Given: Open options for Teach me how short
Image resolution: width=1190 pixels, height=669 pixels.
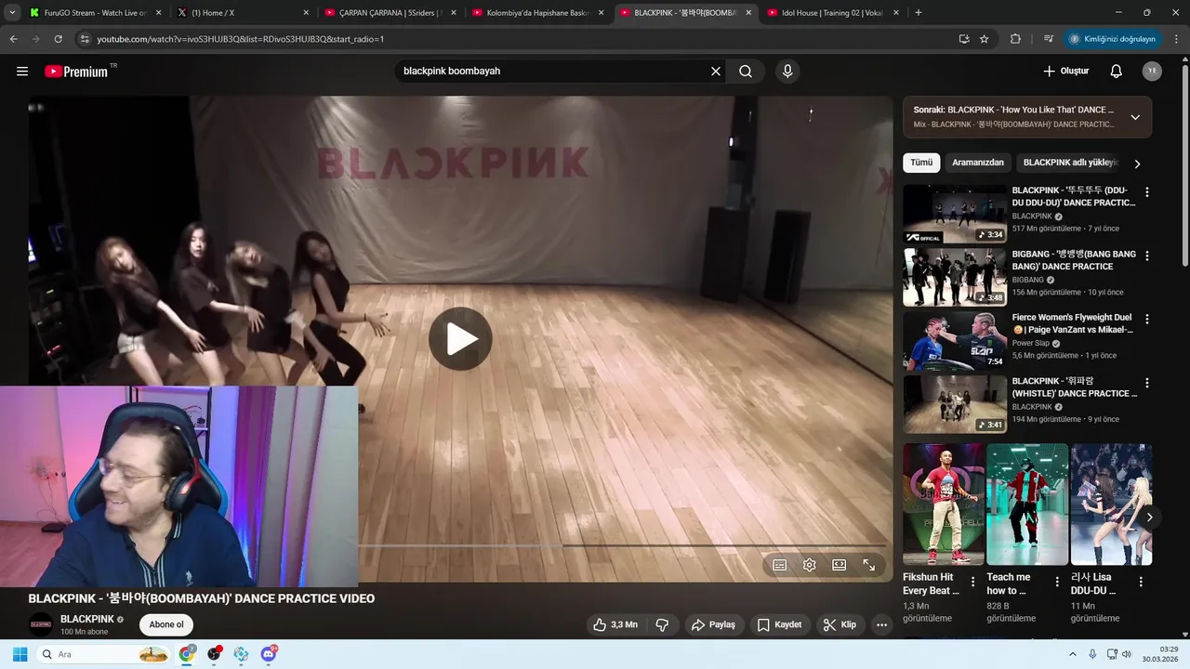Looking at the screenshot, I should [x=1057, y=583].
